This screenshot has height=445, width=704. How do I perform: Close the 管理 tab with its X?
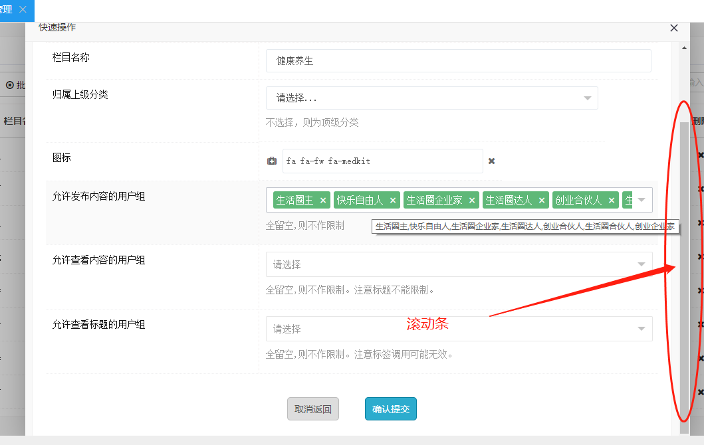coord(23,10)
